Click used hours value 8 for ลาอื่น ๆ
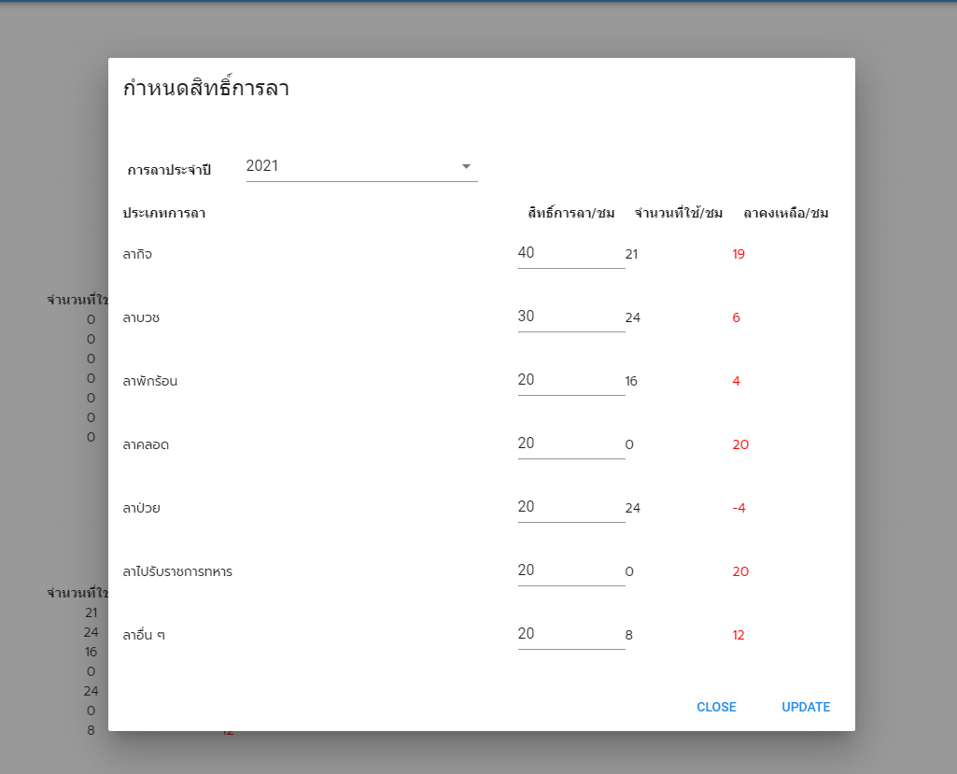This screenshot has height=774, width=957. [x=628, y=635]
